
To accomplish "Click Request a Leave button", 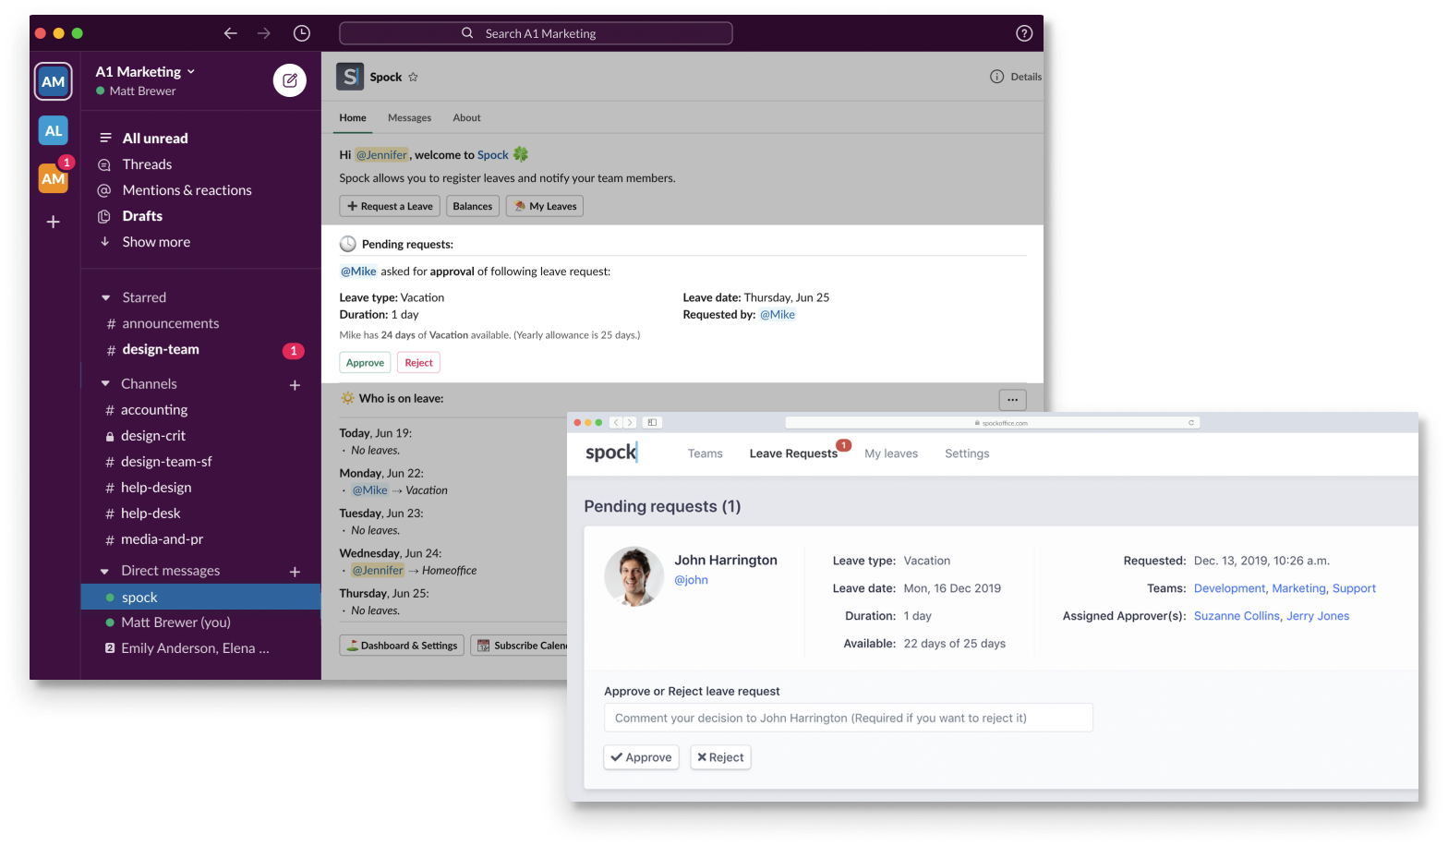I will (x=390, y=206).
